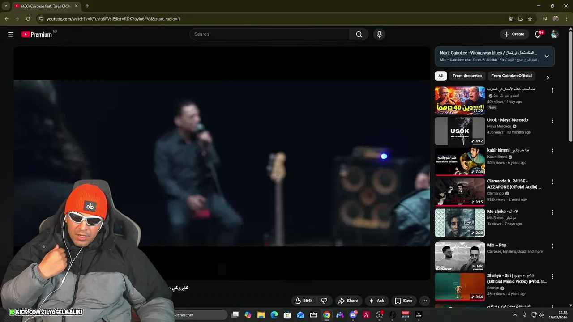This screenshot has width=573, height=322.
Task: Open options for the Mo sheko video
Action: [552, 212]
